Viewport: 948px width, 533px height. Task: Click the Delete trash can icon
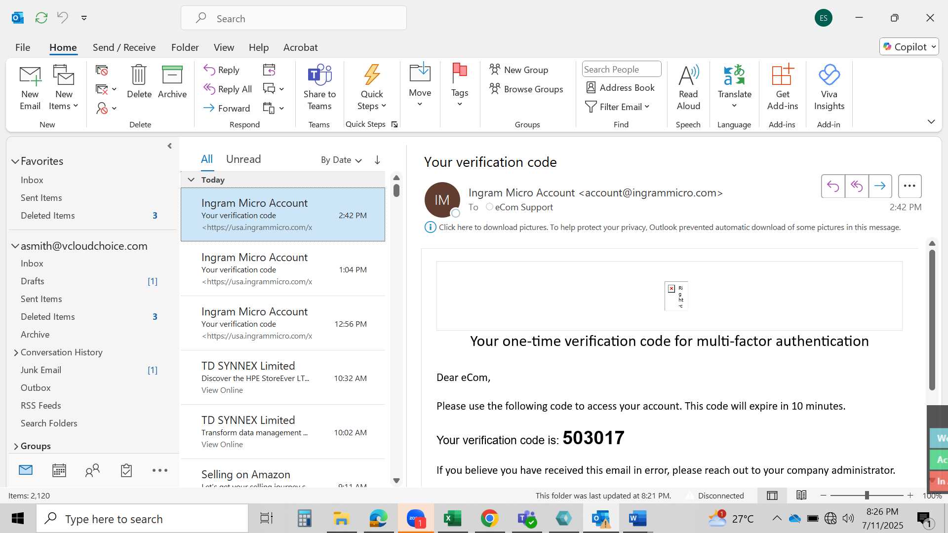click(x=139, y=81)
